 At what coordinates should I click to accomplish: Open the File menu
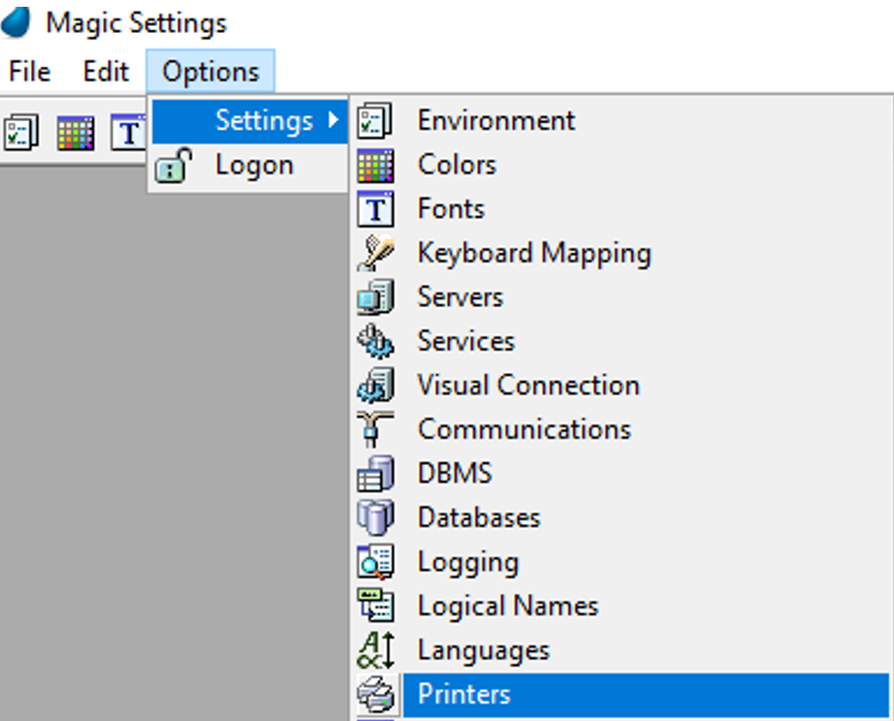pyautogui.click(x=29, y=72)
